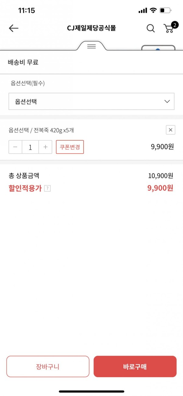Tap the CJ제일제당공식몰 title
Screen dimensions: 183x396
pos(91,28)
